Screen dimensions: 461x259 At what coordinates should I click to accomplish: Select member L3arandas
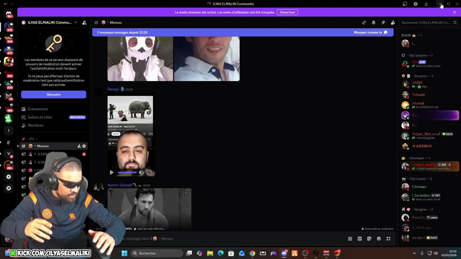click(x=430, y=197)
